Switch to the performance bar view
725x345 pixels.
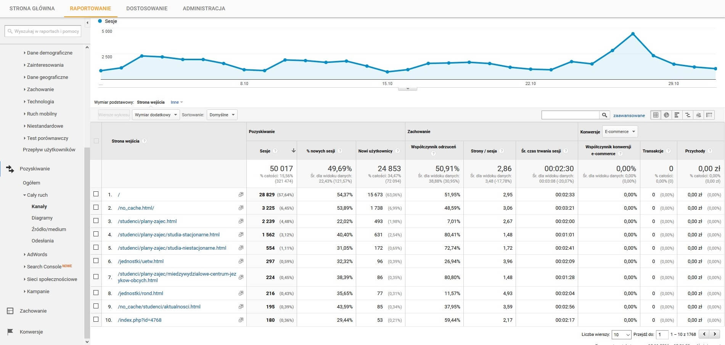pyautogui.click(x=677, y=115)
